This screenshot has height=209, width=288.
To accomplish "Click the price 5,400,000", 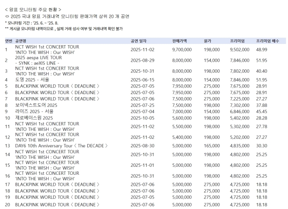I will (x=182, y=137).
